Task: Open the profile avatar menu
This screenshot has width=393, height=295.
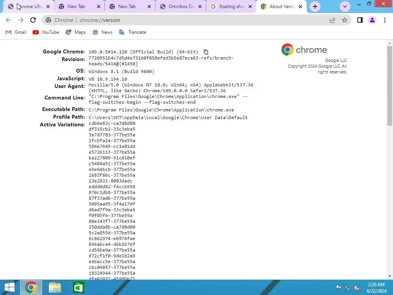Action: (372, 20)
